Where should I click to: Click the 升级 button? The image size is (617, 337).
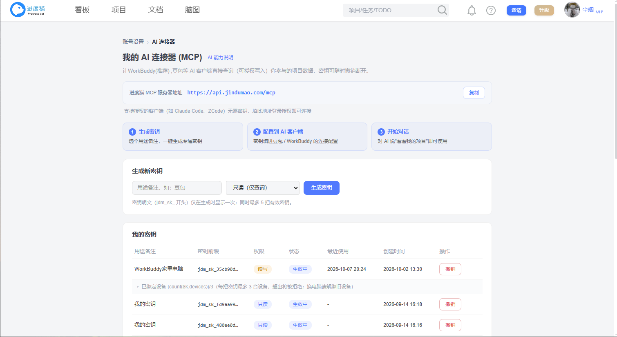pos(544,10)
